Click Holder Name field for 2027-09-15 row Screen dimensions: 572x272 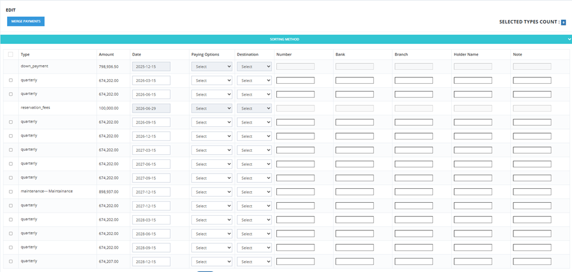(x=473, y=178)
